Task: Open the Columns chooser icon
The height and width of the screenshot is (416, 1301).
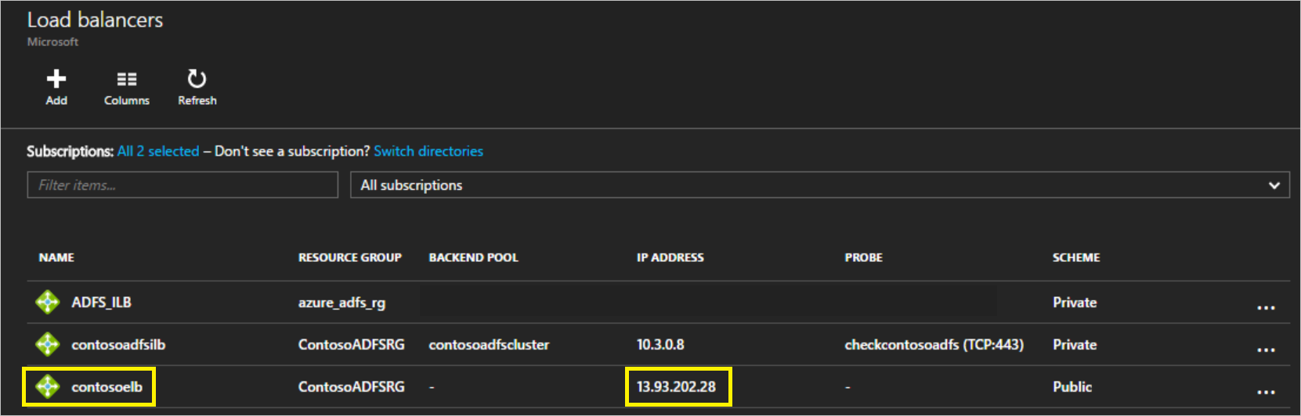Action: (x=127, y=79)
